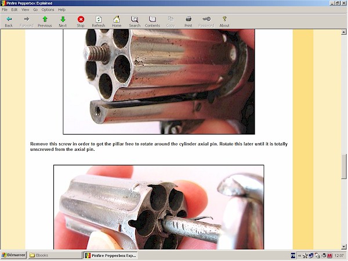Viewport: 348px width, 261px height.
Task: Click the cylinder axial pin photo
Action: (x=159, y=207)
